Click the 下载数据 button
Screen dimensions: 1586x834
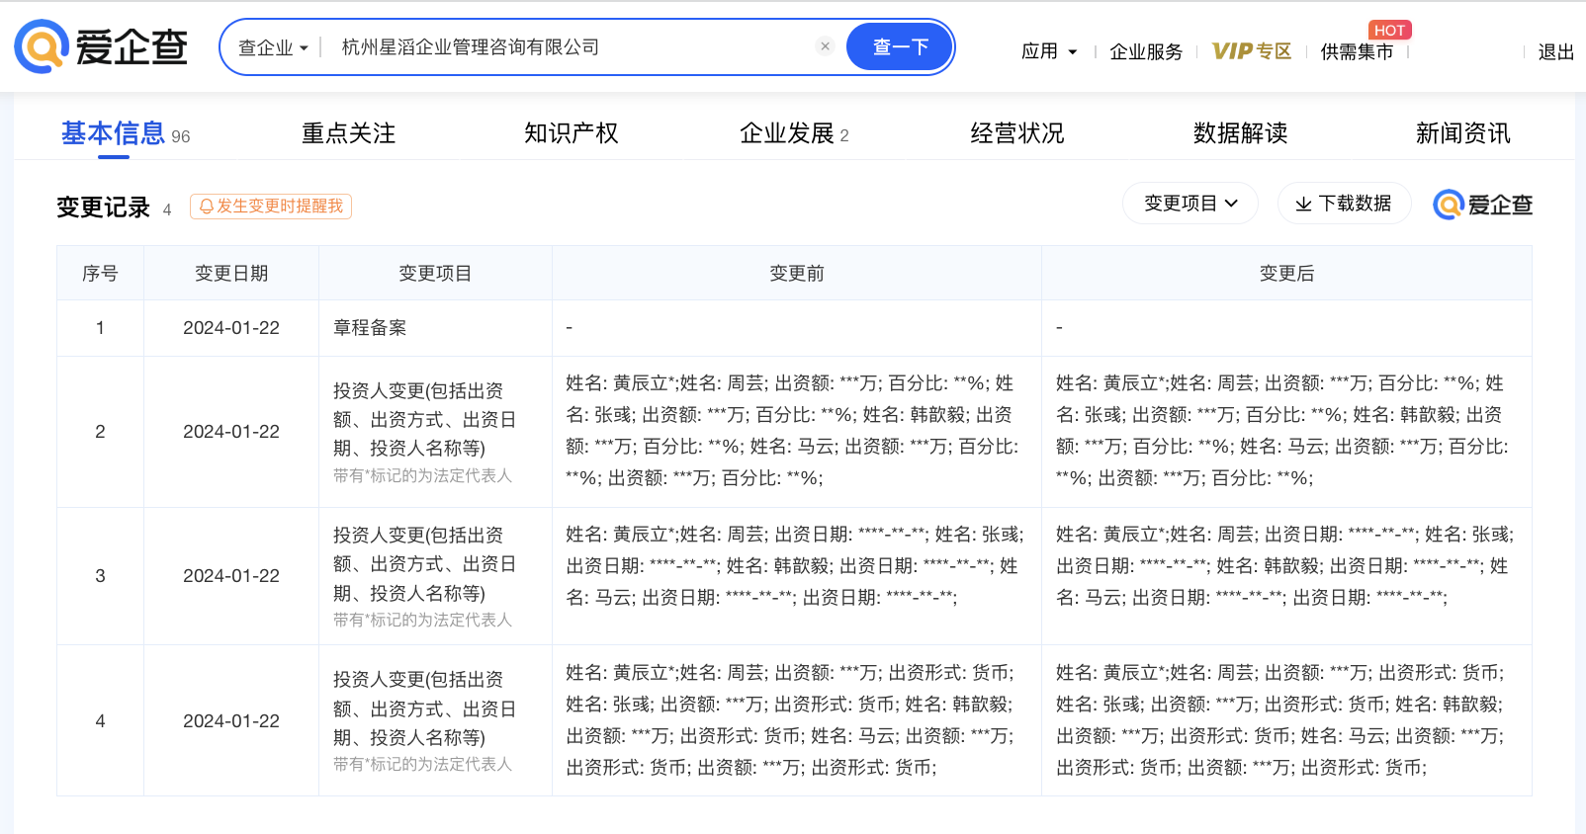1344,204
